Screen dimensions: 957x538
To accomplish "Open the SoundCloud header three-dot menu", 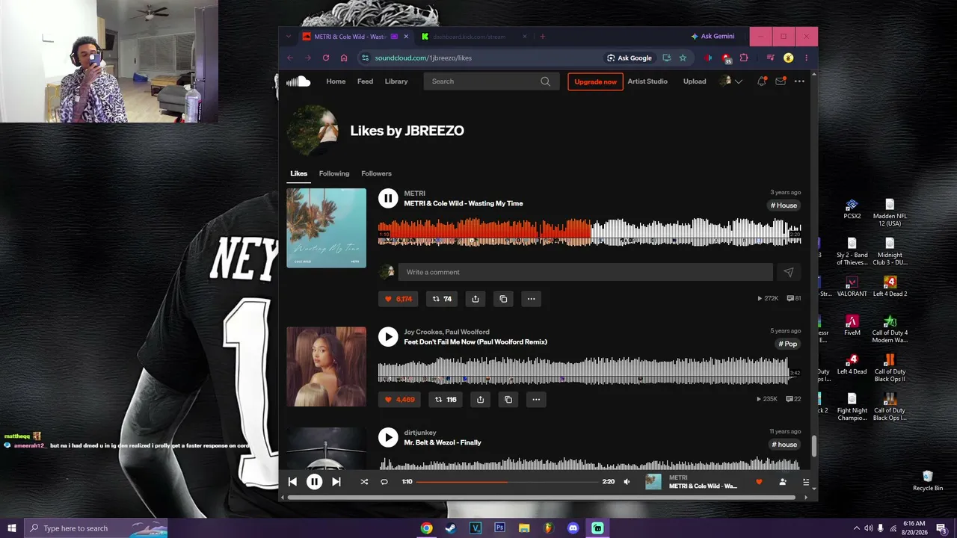I will [799, 81].
